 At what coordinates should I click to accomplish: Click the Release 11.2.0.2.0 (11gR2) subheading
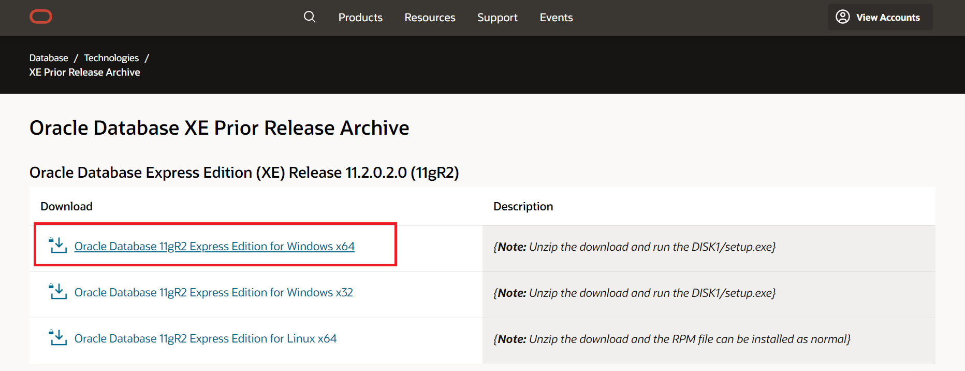click(x=244, y=173)
